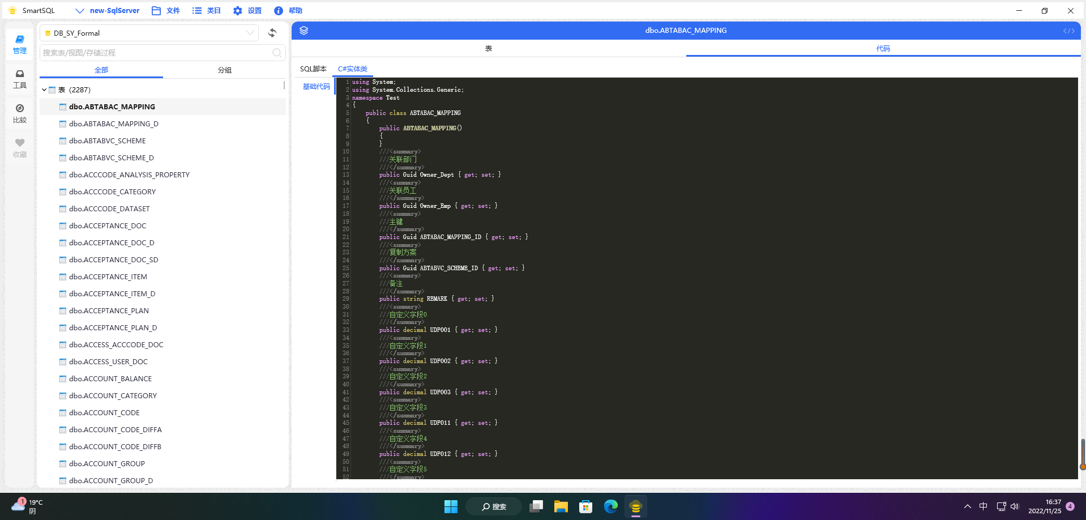Viewport: 1086px width, 520px height.
Task: Open the 文件 menu
Action: 166,11
